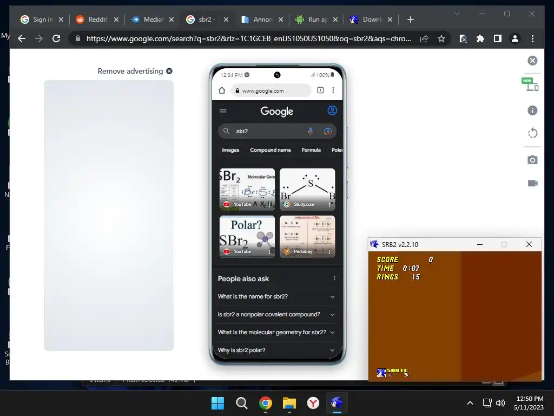The height and width of the screenshot is (416, 554).
Task: Tap the phone browser home icon
Action: coord(221,90)
